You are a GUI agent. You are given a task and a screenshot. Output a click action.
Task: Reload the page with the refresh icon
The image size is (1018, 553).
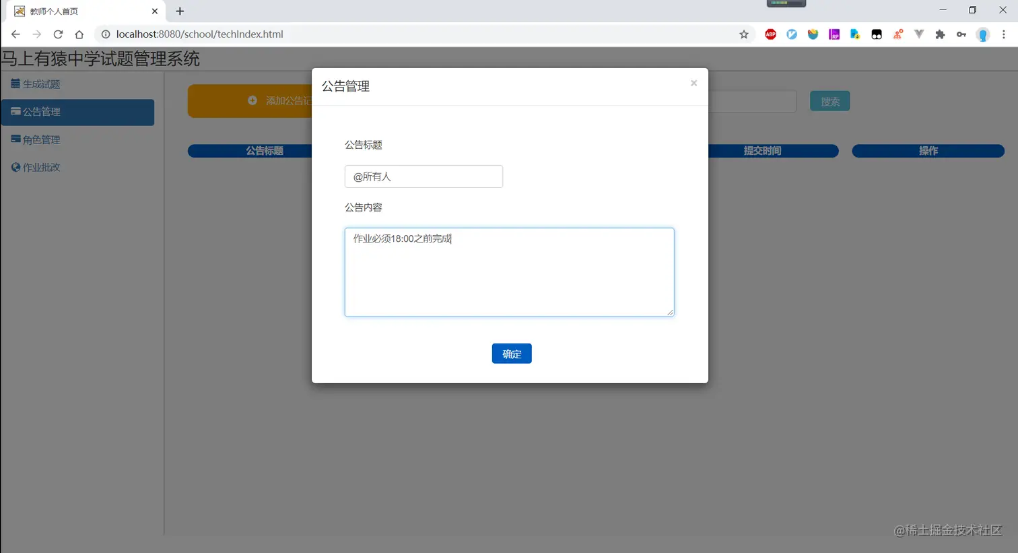(x=58, y=34)
